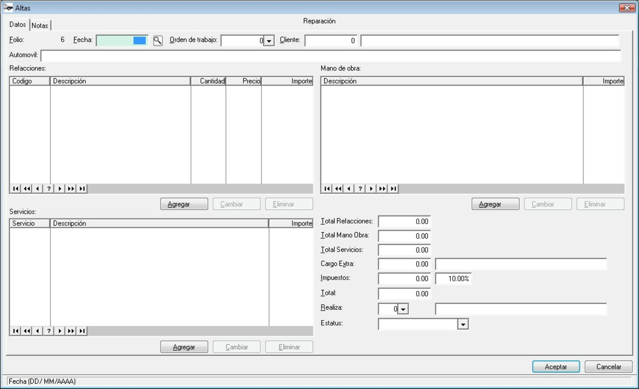639x389 pixels.
Task: Click Agregar under the Servicios table
Action: point(184,347)
